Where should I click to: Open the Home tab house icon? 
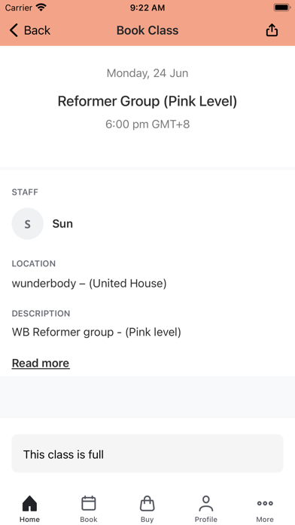[x=30, y=503]
